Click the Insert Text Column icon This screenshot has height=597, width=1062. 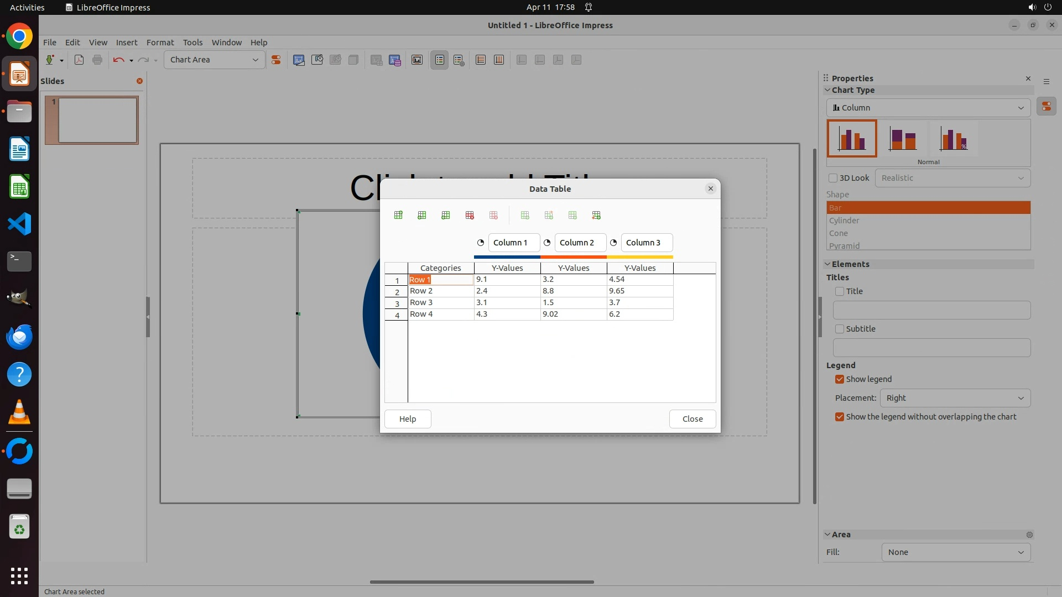coord(446,215)
